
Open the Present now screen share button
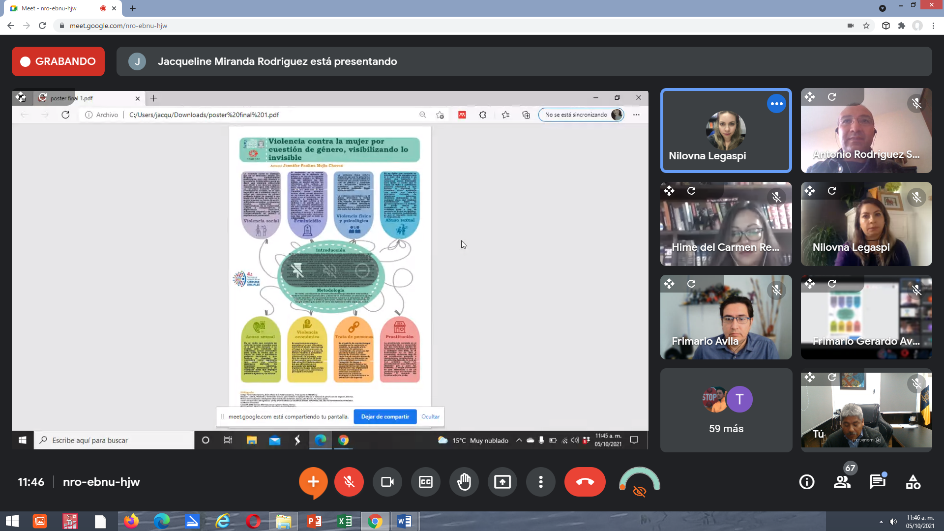pos(502,482)
